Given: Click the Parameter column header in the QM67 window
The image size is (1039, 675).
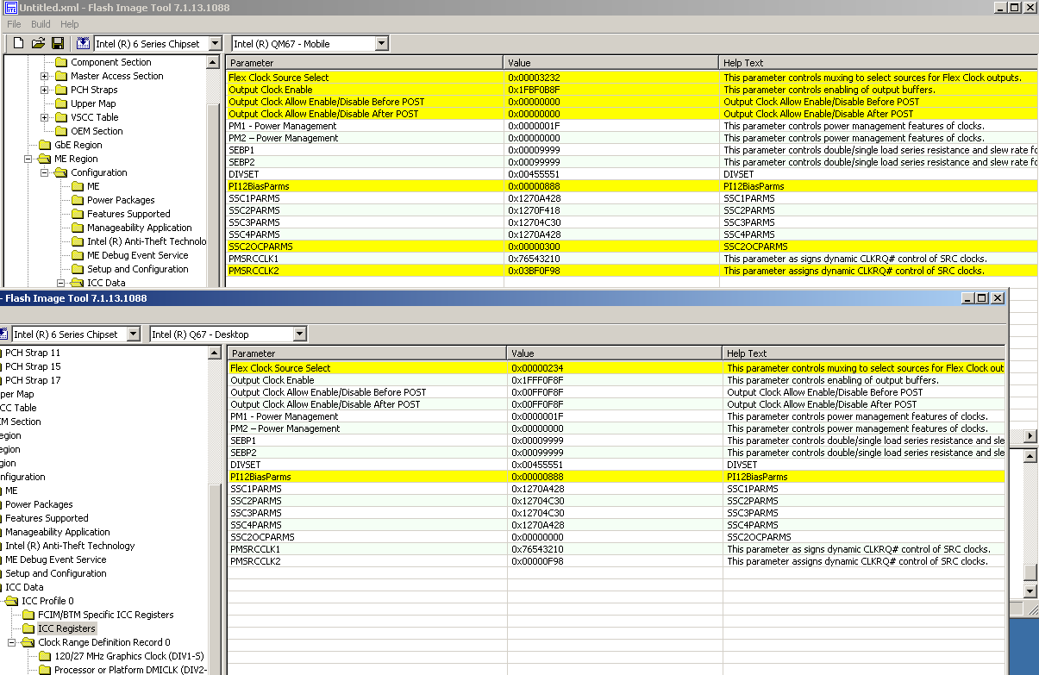Looking at the screenshot, I should pos(365,63).
